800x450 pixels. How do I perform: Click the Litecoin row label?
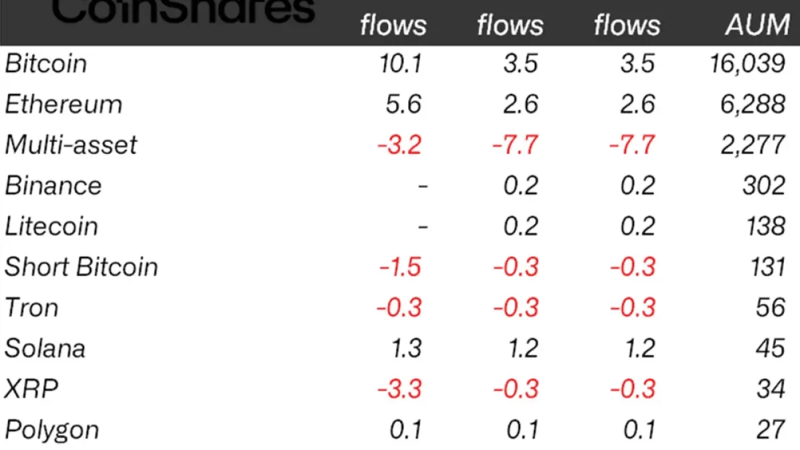[51, 227]
